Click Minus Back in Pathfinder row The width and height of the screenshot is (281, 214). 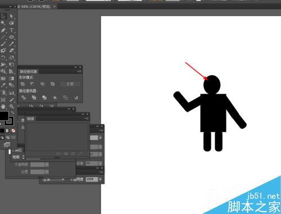coord(76,97)
